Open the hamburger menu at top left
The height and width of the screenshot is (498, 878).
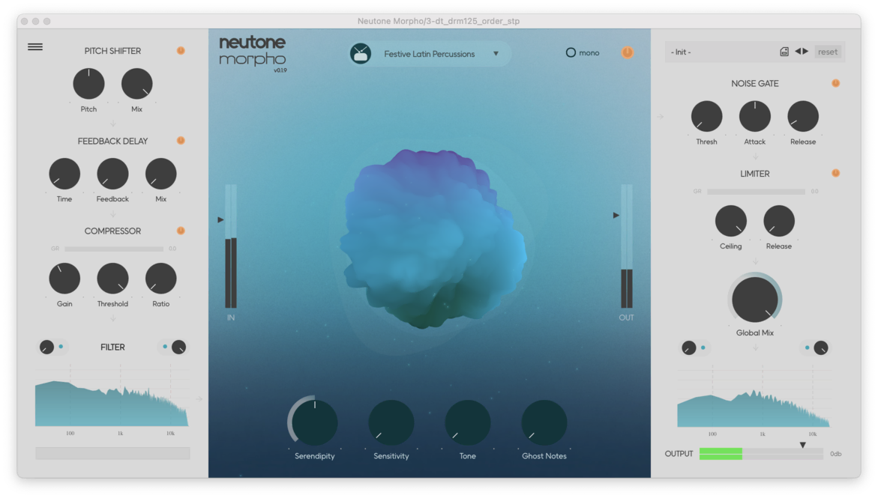click(35, 47)
